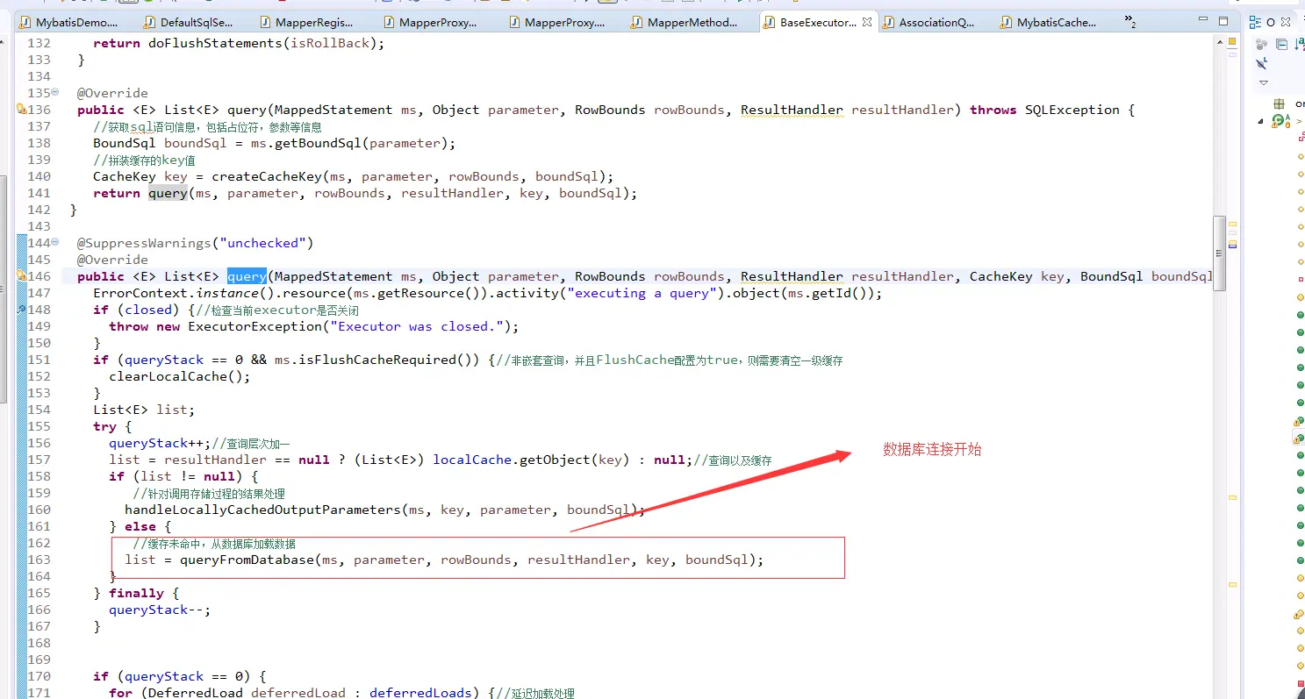Switch to the MybatisDemo editor tab
Screen dimensions: 1305x699
[68, 22]
